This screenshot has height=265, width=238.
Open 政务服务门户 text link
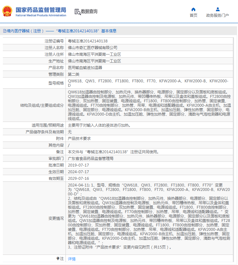click(x=217, y=16)
